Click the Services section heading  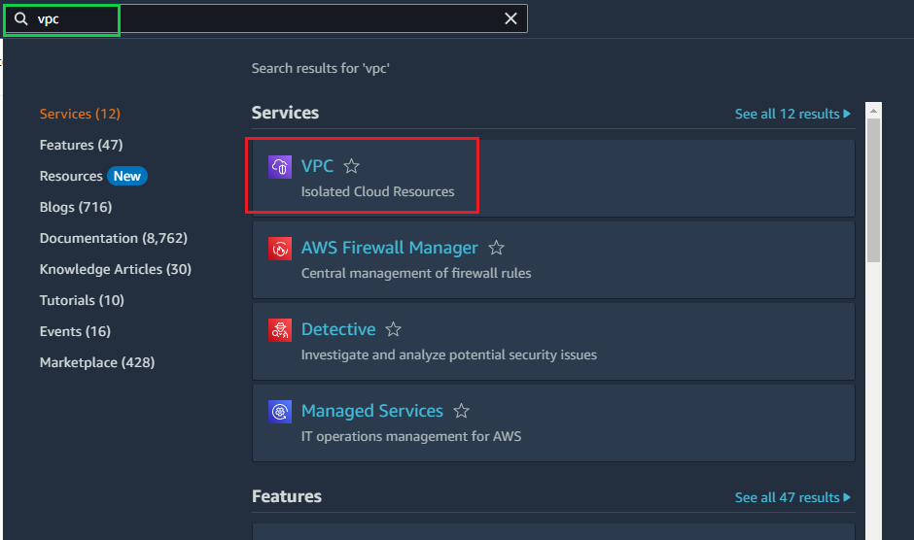pos(285,113)
